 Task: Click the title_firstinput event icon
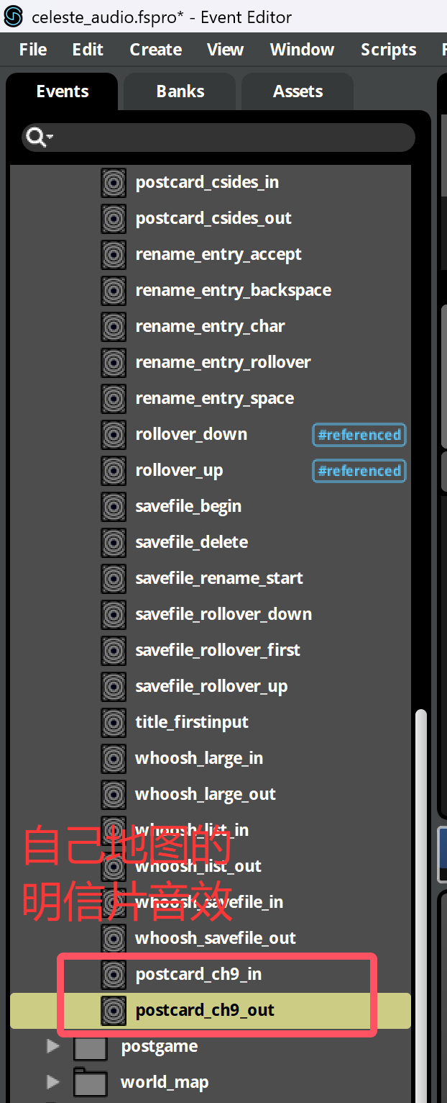point(114,723)
